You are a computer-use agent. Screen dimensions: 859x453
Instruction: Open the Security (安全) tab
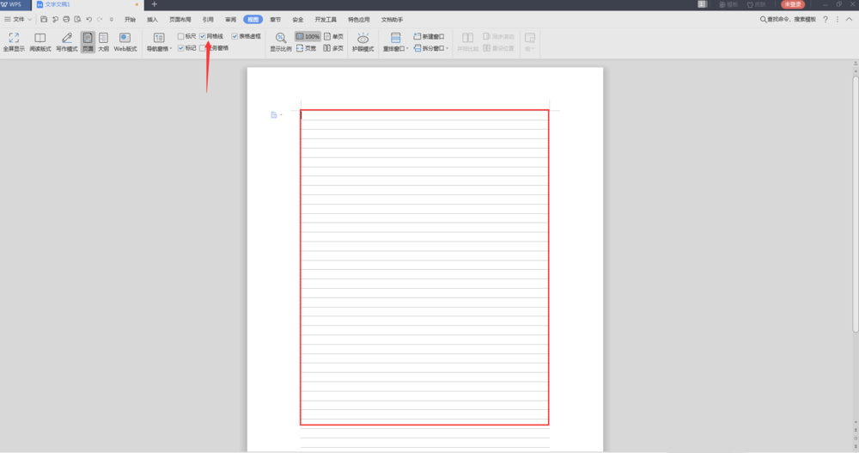(297, 19)
